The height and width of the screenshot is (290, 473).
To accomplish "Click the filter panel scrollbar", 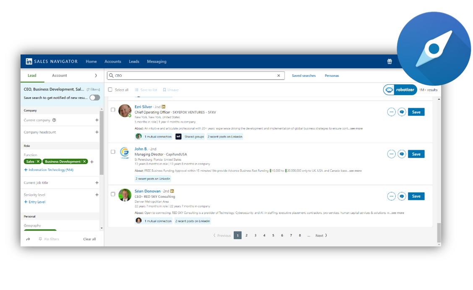I will pyautogui.click(x=102, y=143).
